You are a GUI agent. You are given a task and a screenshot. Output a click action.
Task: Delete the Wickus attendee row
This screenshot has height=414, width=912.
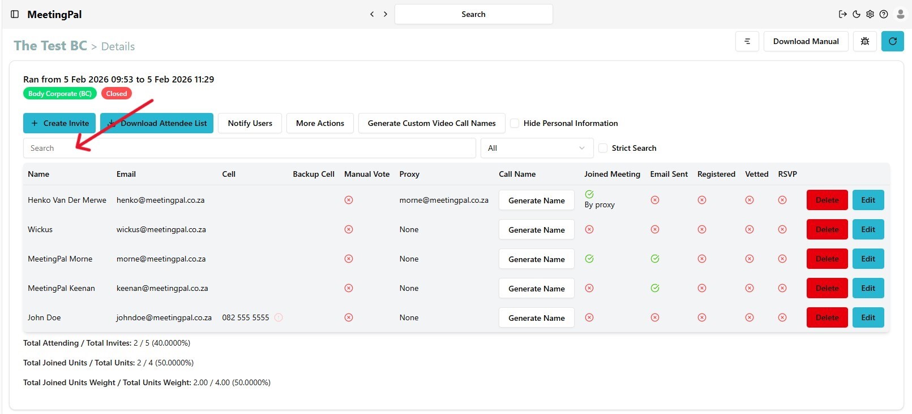[827, 229]
